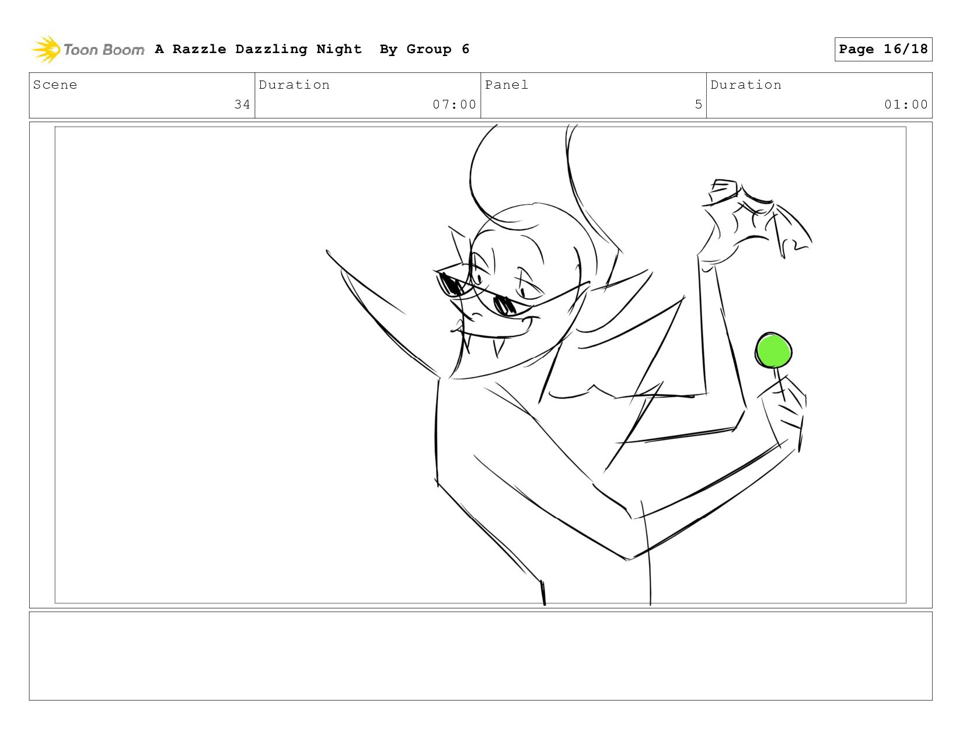Click the 'By Group 6' text
Screen dimensions: 963x744
pos(424,49)
